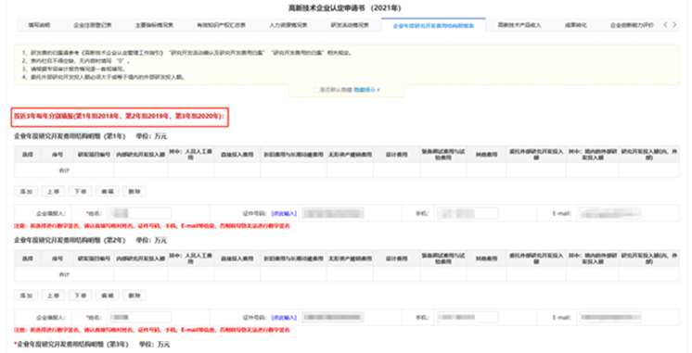Click the page title 高新技术企业认定申请书 (2021年)
Viewport: 692px width, 353px height.
pyautogui.click(x=345, y=8)
